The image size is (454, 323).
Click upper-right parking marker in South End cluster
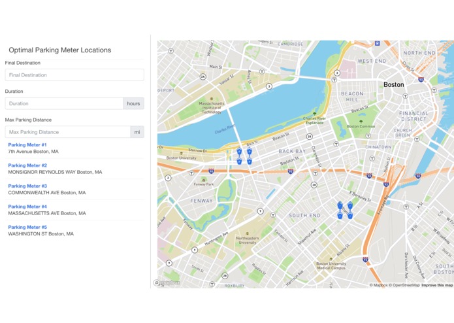(350, 205)
